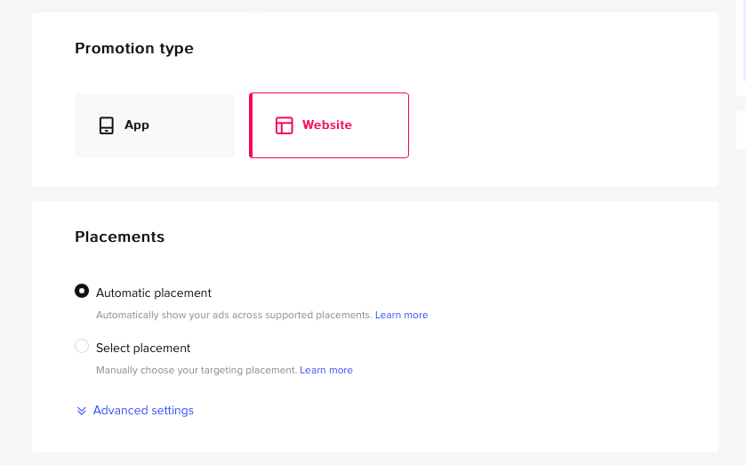Open Learn more link for automatic placement

(x=401, y=315)
